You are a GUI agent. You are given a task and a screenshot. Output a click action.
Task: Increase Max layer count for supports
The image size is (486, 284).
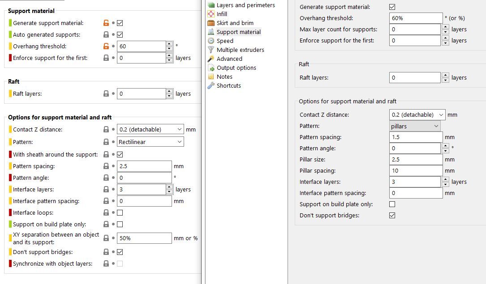(x=445, y=27)
